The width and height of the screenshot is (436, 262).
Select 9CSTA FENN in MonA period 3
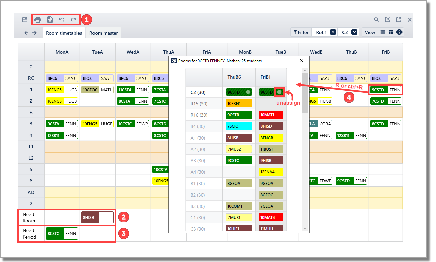(x=62, y=124)
